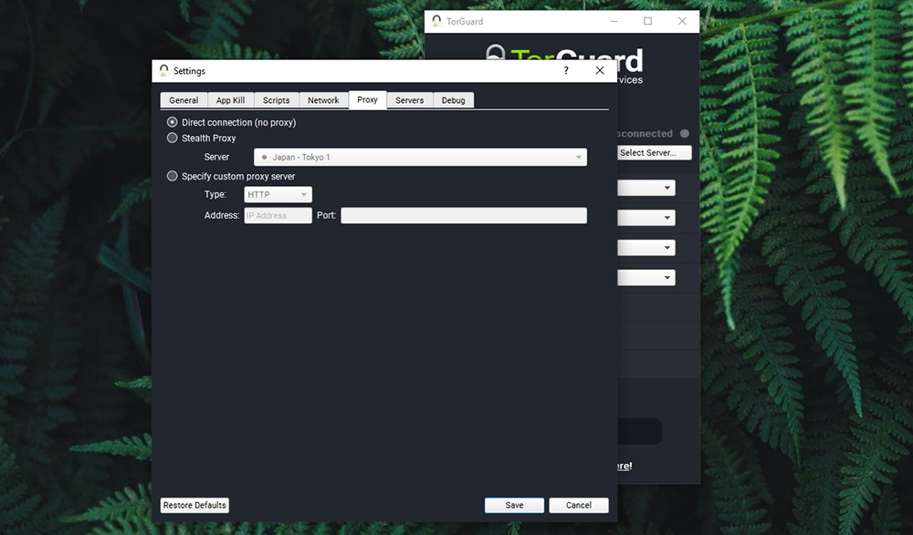Select Direct connection (no proxy) option

(231, 122)
